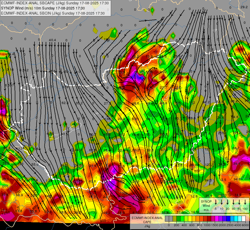Select the sky blue CAPE legend swatch
Viewport: 250px width, 230px height.
pos(232,219)
